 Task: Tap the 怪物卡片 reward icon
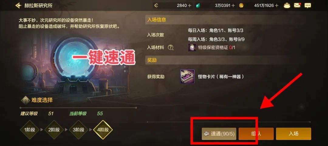[x=187, y=77]
